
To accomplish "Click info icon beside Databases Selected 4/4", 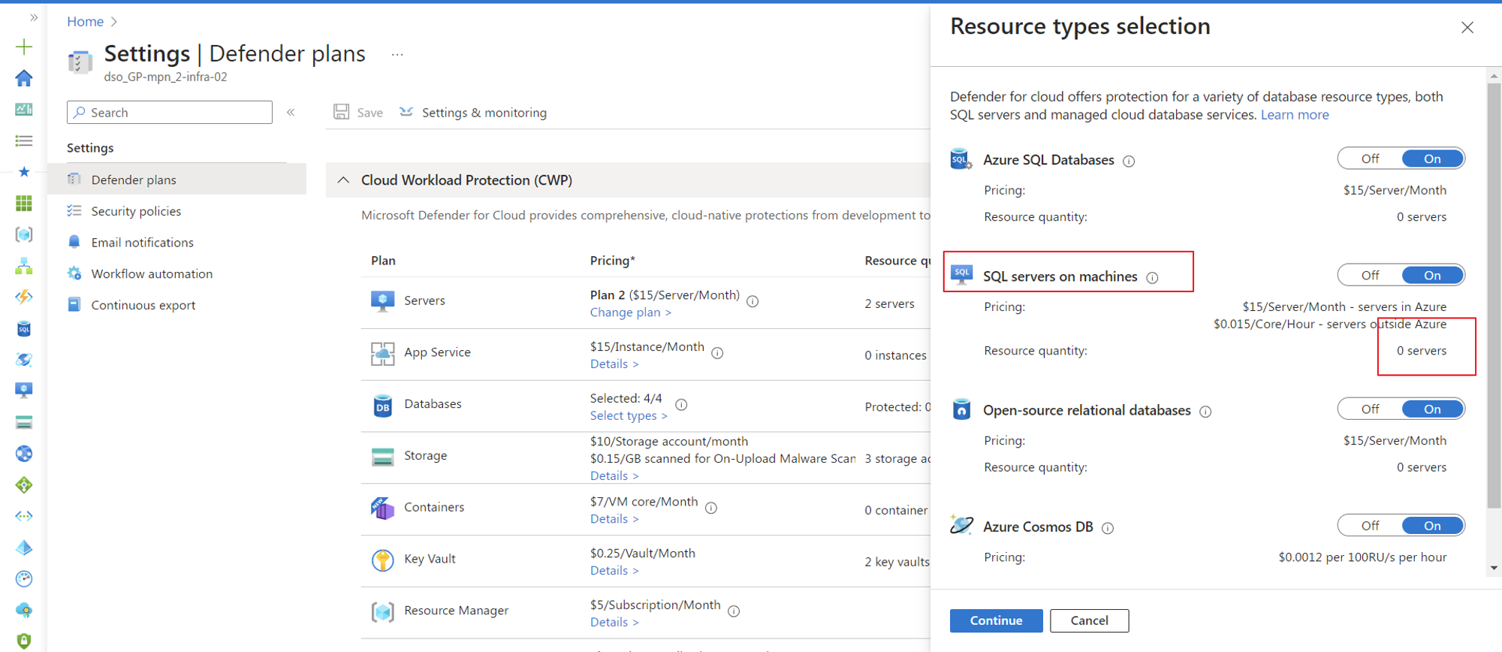I will [x=681, y=404].
